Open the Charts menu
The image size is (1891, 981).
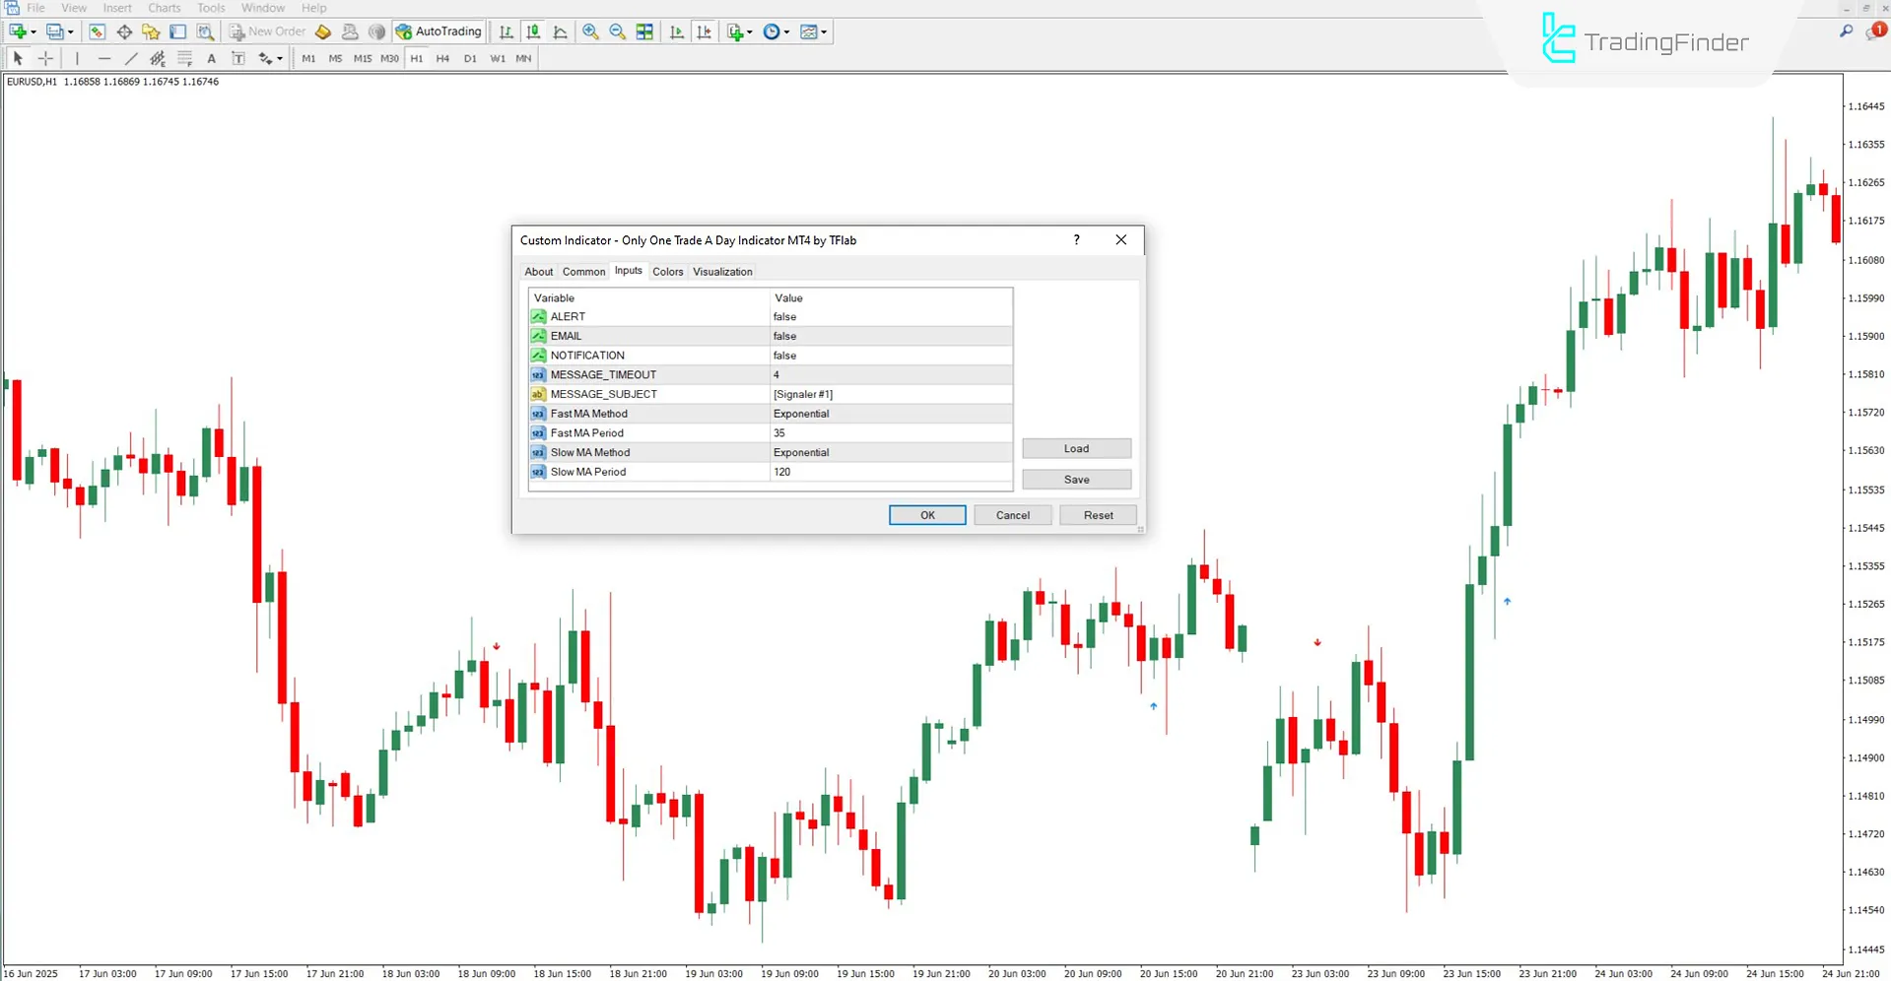164,7
